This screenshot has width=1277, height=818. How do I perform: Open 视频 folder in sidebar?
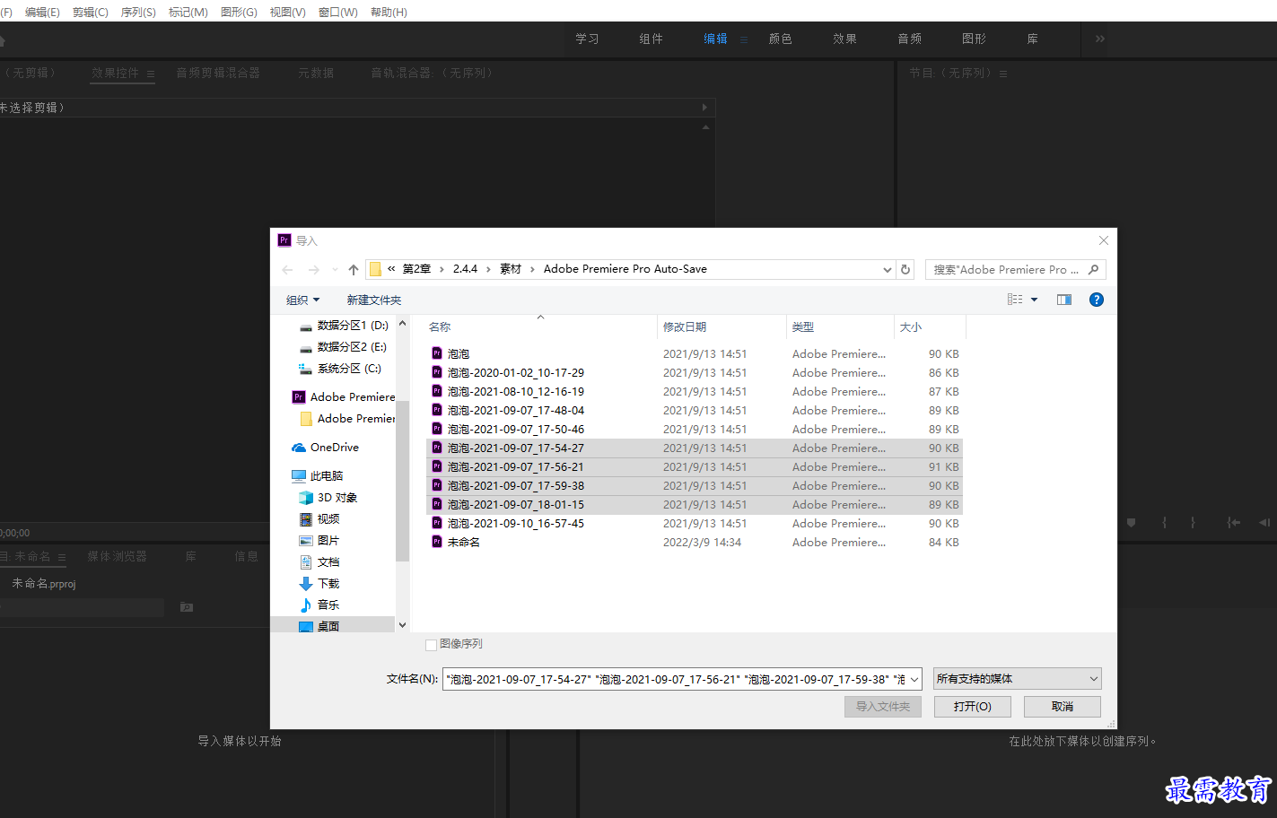[x=319, y=518]
